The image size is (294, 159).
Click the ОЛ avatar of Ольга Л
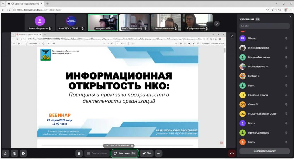[243, 104]
